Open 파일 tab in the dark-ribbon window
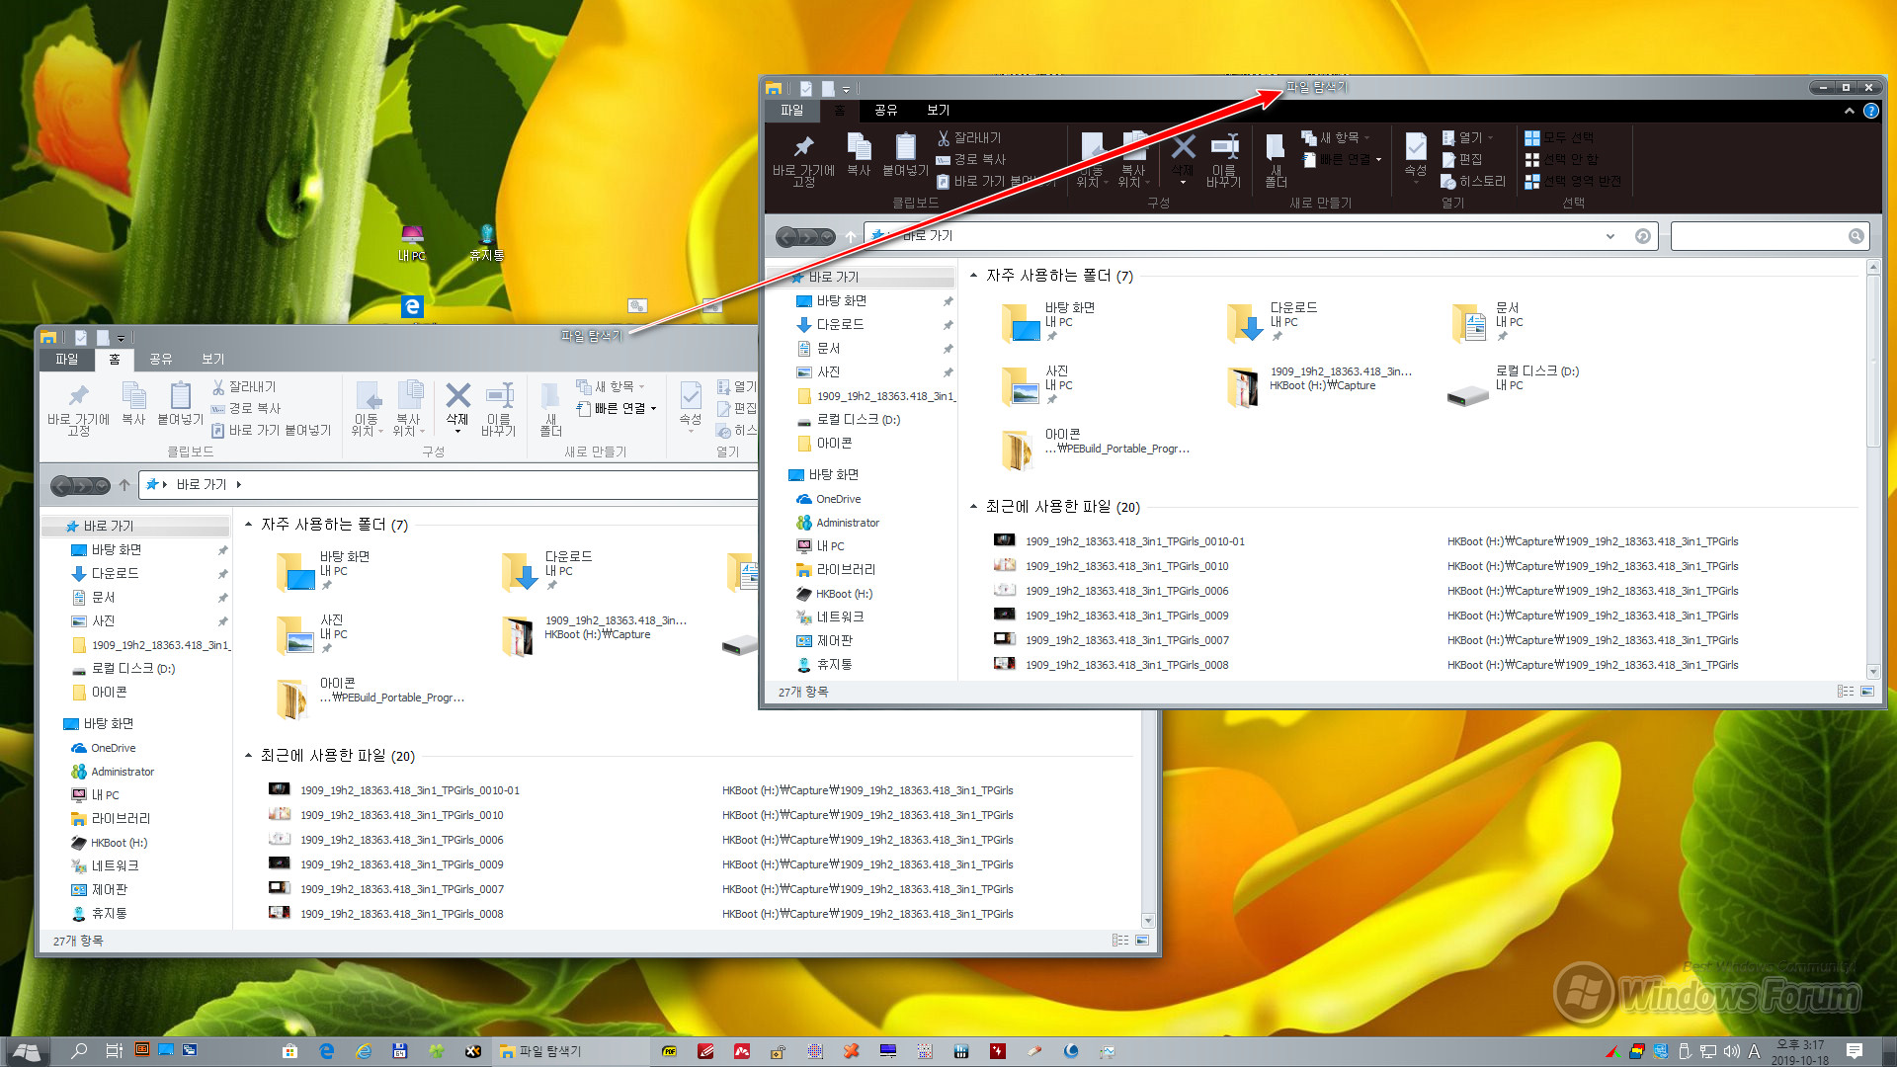The height and width of the screenshot is (1067, 1897). tap(792, 111)
